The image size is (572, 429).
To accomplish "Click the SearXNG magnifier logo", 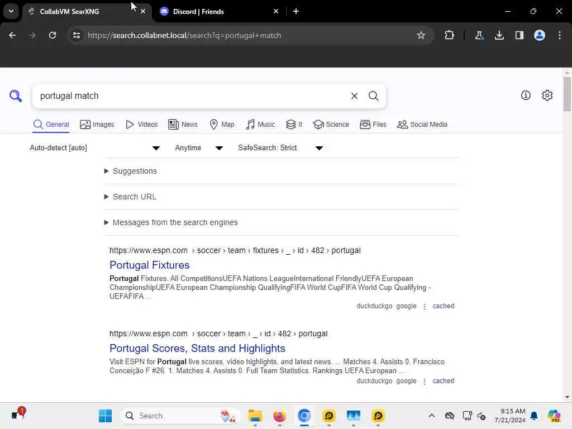I will pyautogui.click(x=16, y=96).
